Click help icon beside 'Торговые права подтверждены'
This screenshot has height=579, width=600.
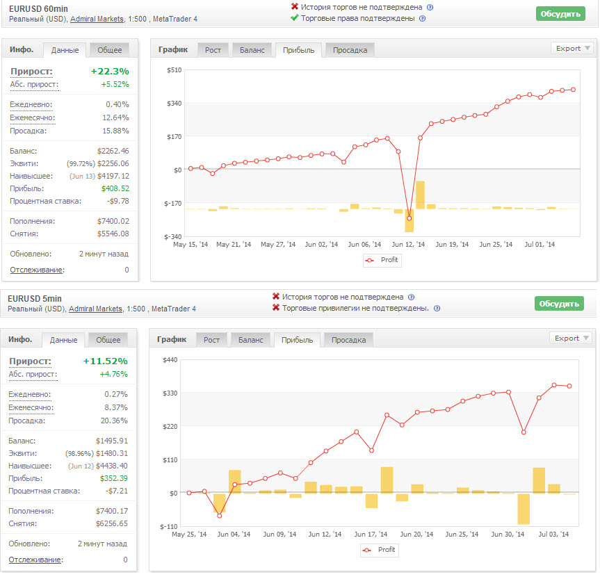coord(422,19)
